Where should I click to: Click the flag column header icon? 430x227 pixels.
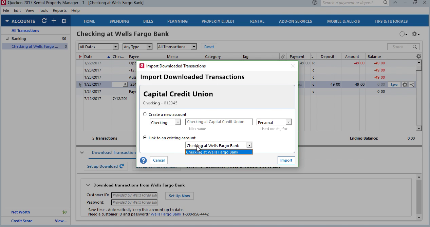pyautogui.click(x=80, y=57)
